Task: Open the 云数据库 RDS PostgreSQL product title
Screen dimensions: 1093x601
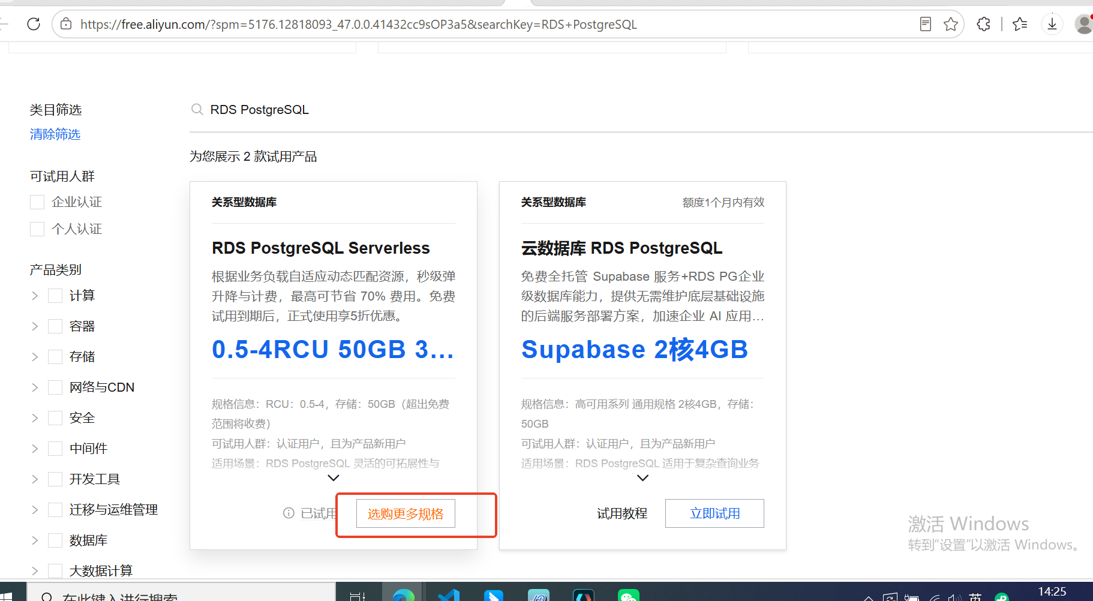Action: pyautogui.click(x=621, y=248)
